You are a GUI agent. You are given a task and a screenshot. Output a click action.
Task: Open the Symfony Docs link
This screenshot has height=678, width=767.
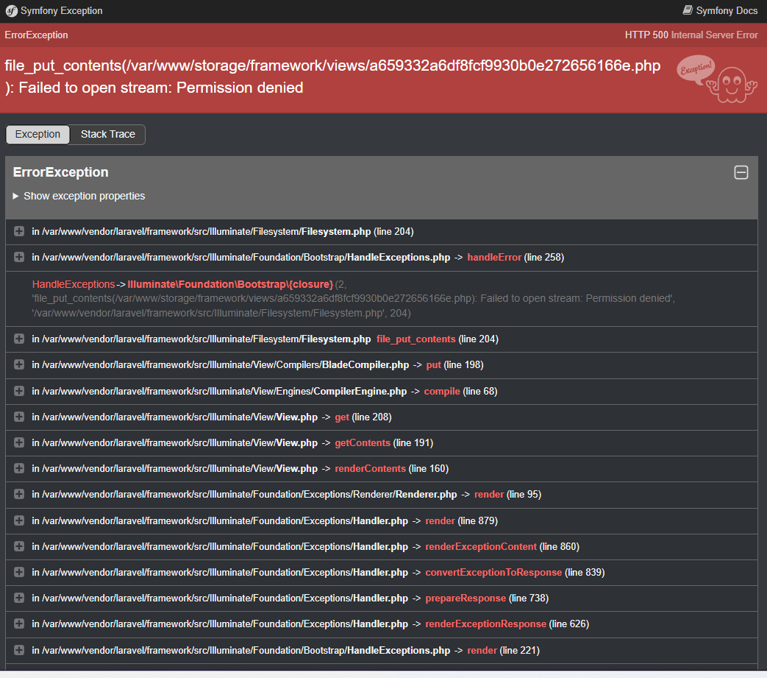(x=720, y=11)
